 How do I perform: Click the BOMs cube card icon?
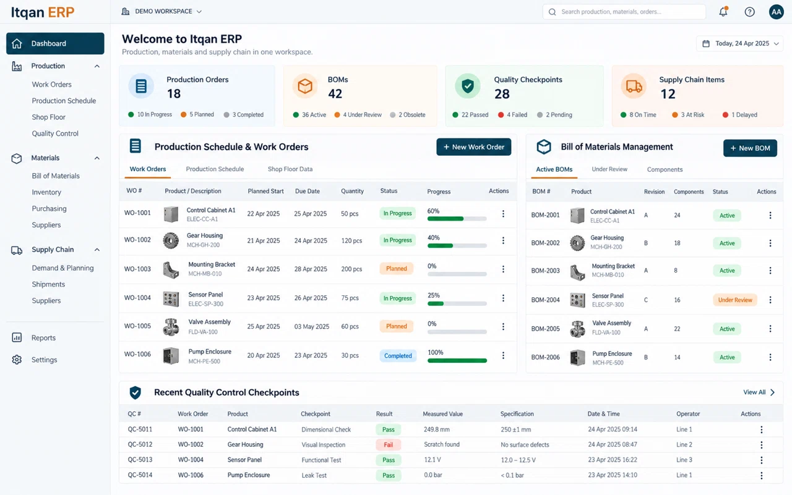[304, 87]
